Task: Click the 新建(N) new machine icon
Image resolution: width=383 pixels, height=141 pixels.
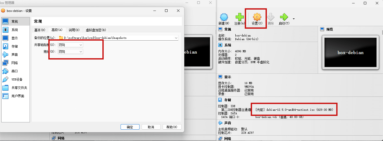Action: [x=224, y=18]
